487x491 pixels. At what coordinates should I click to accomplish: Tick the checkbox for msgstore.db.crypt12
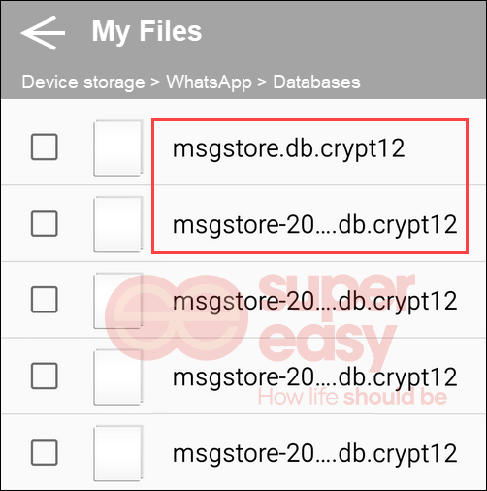45,147
